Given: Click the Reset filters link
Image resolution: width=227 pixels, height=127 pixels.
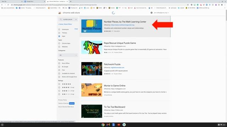Looking at the screenshot, I should click(68, 24).
